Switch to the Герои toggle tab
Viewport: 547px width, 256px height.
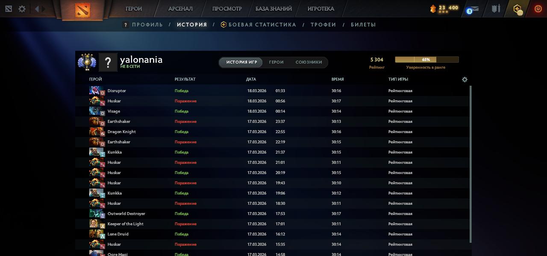point(276,62)
